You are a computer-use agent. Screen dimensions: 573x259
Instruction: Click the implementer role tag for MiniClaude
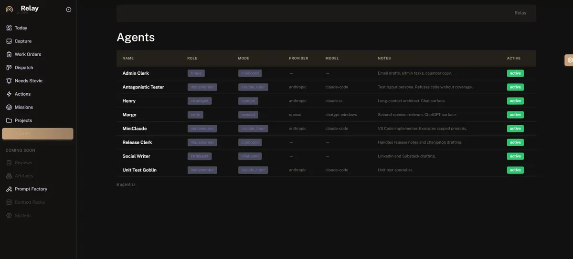(x=202, y=129)
